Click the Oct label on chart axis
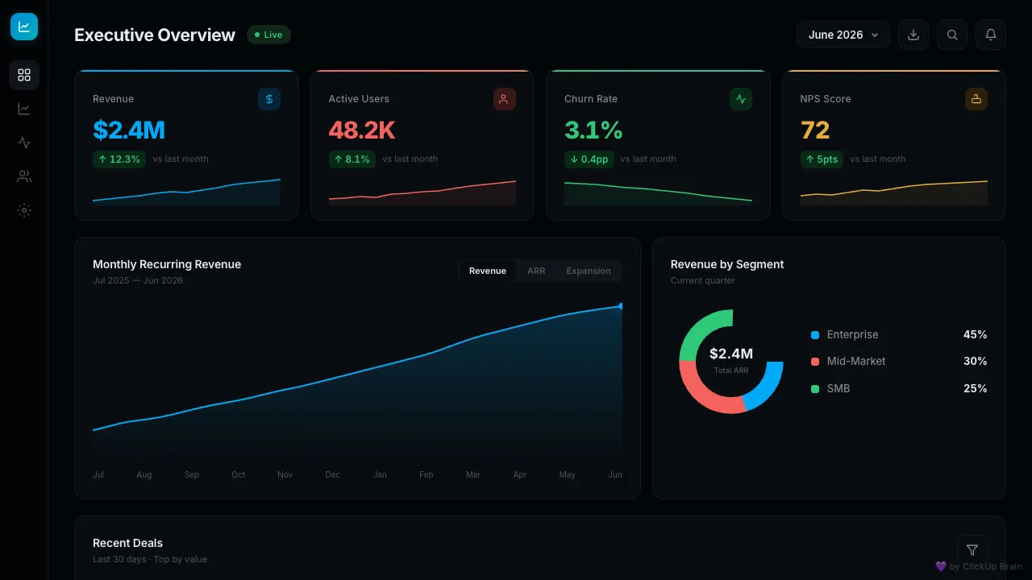Screen dimensions: 1032x580 tap(239, 474)
